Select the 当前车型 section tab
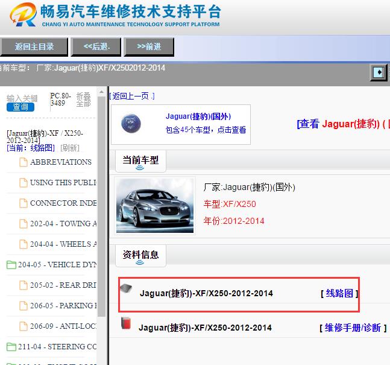The width and height of the screenshot is (390, 365). tap(140, 161)
